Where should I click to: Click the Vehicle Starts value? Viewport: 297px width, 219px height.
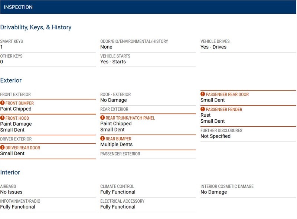point(113,62)
